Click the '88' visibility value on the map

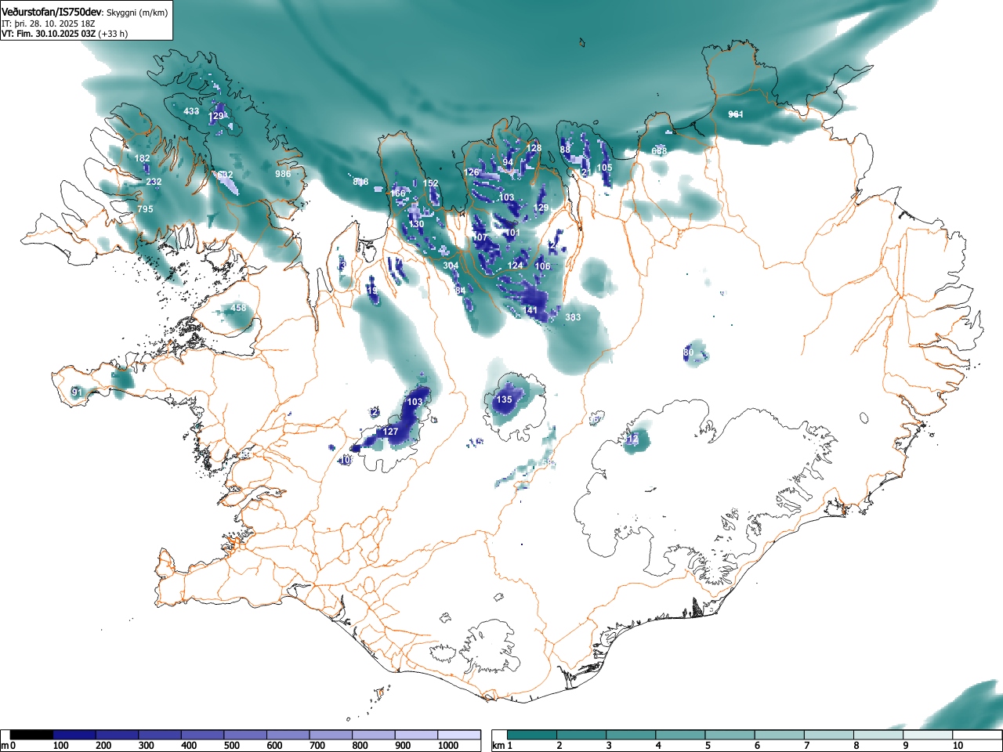[x=565, y=150]
